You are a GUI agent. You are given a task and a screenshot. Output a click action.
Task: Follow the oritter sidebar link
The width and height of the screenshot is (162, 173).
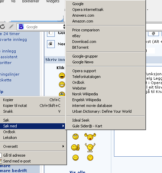coord(6,63)
